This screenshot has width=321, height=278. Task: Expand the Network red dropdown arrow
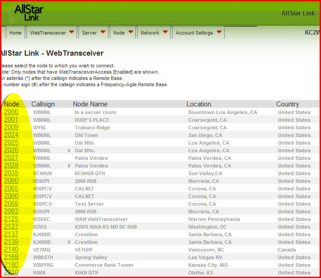coord(165,32)
